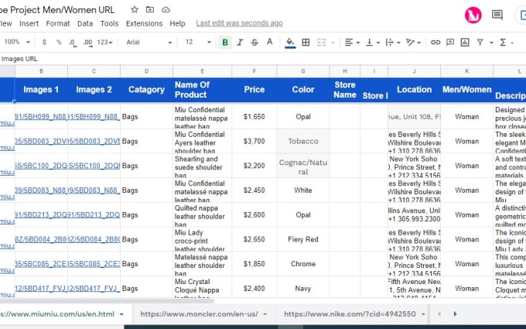Image resolution: width=526 pixels, height=329 pixels.
Task: Open 5BC100_2DQ link in Images 1
Action: point(41,166)
